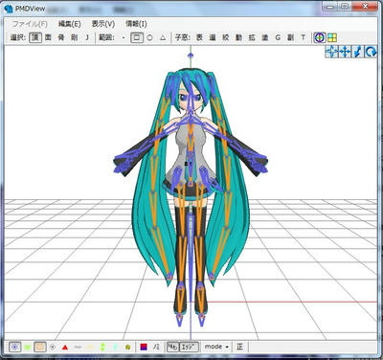383x360 pixels.
Task: Open the mode dropdown in bottom bar
Action: click(x=217, y=347)
